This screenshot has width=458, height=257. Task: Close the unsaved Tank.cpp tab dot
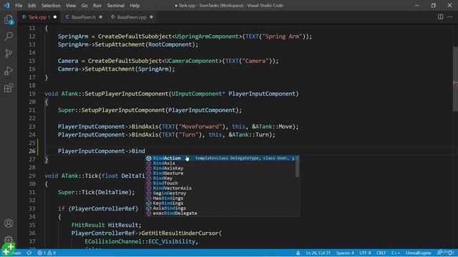(x=55, y=17)
